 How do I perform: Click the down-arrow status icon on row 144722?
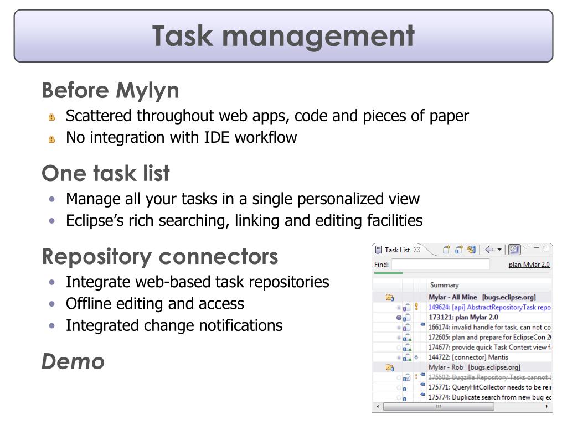[416, 357]
